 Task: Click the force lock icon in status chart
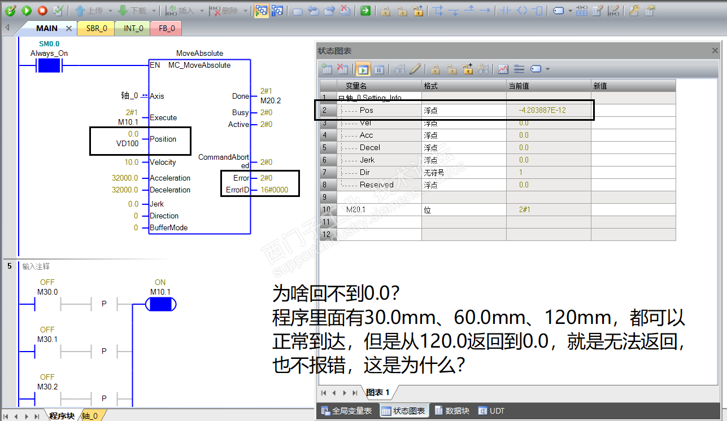[436, 69]
